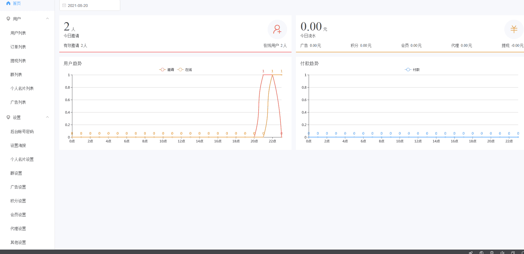The height and width of the screenshot is (254, 524).
Task: Open the 积分设置 page link
Action: (18, 201)
